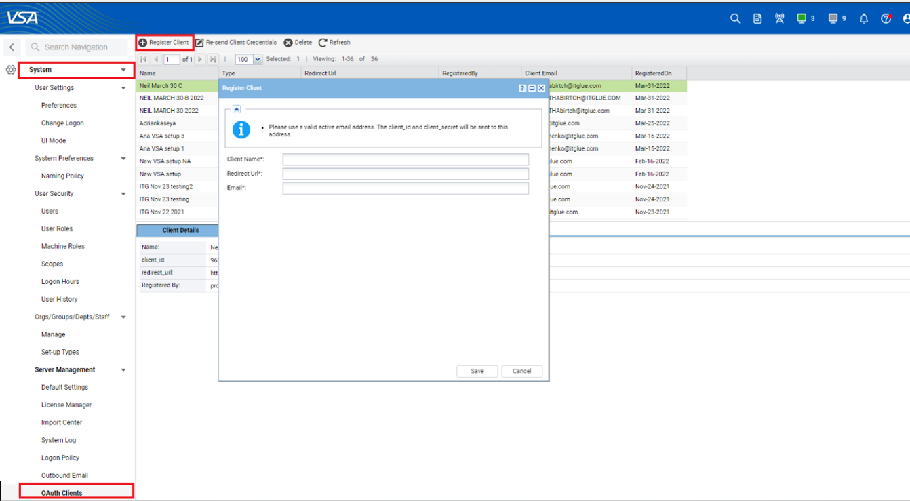Select the New VSA setup NA row

pos(412,161)
